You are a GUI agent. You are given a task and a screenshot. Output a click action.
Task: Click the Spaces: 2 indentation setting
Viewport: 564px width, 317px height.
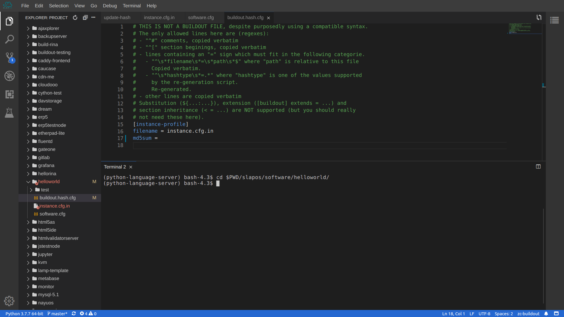[x=504, y=313]
